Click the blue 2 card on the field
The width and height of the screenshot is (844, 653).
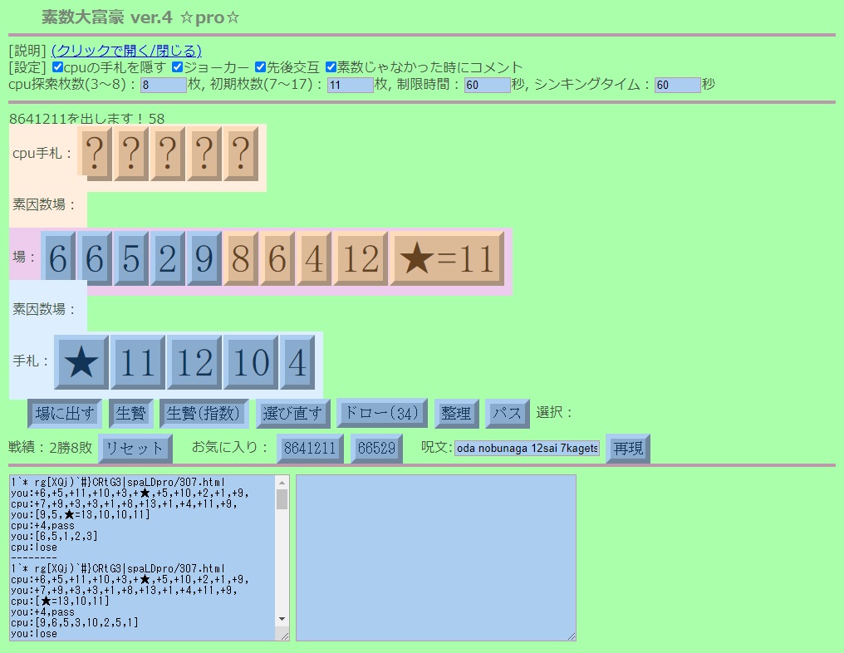coord(168,258)
